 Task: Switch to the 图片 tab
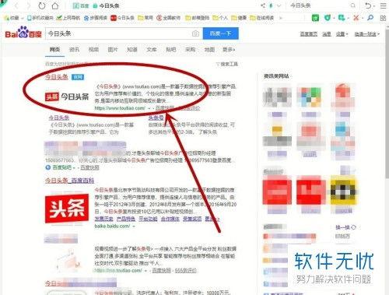113,49
